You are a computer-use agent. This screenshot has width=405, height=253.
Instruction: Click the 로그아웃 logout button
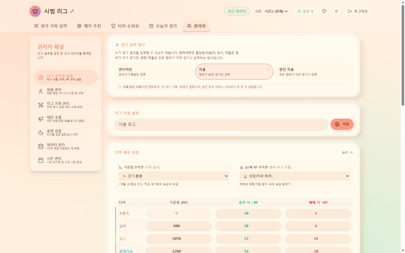pos(358,11)
